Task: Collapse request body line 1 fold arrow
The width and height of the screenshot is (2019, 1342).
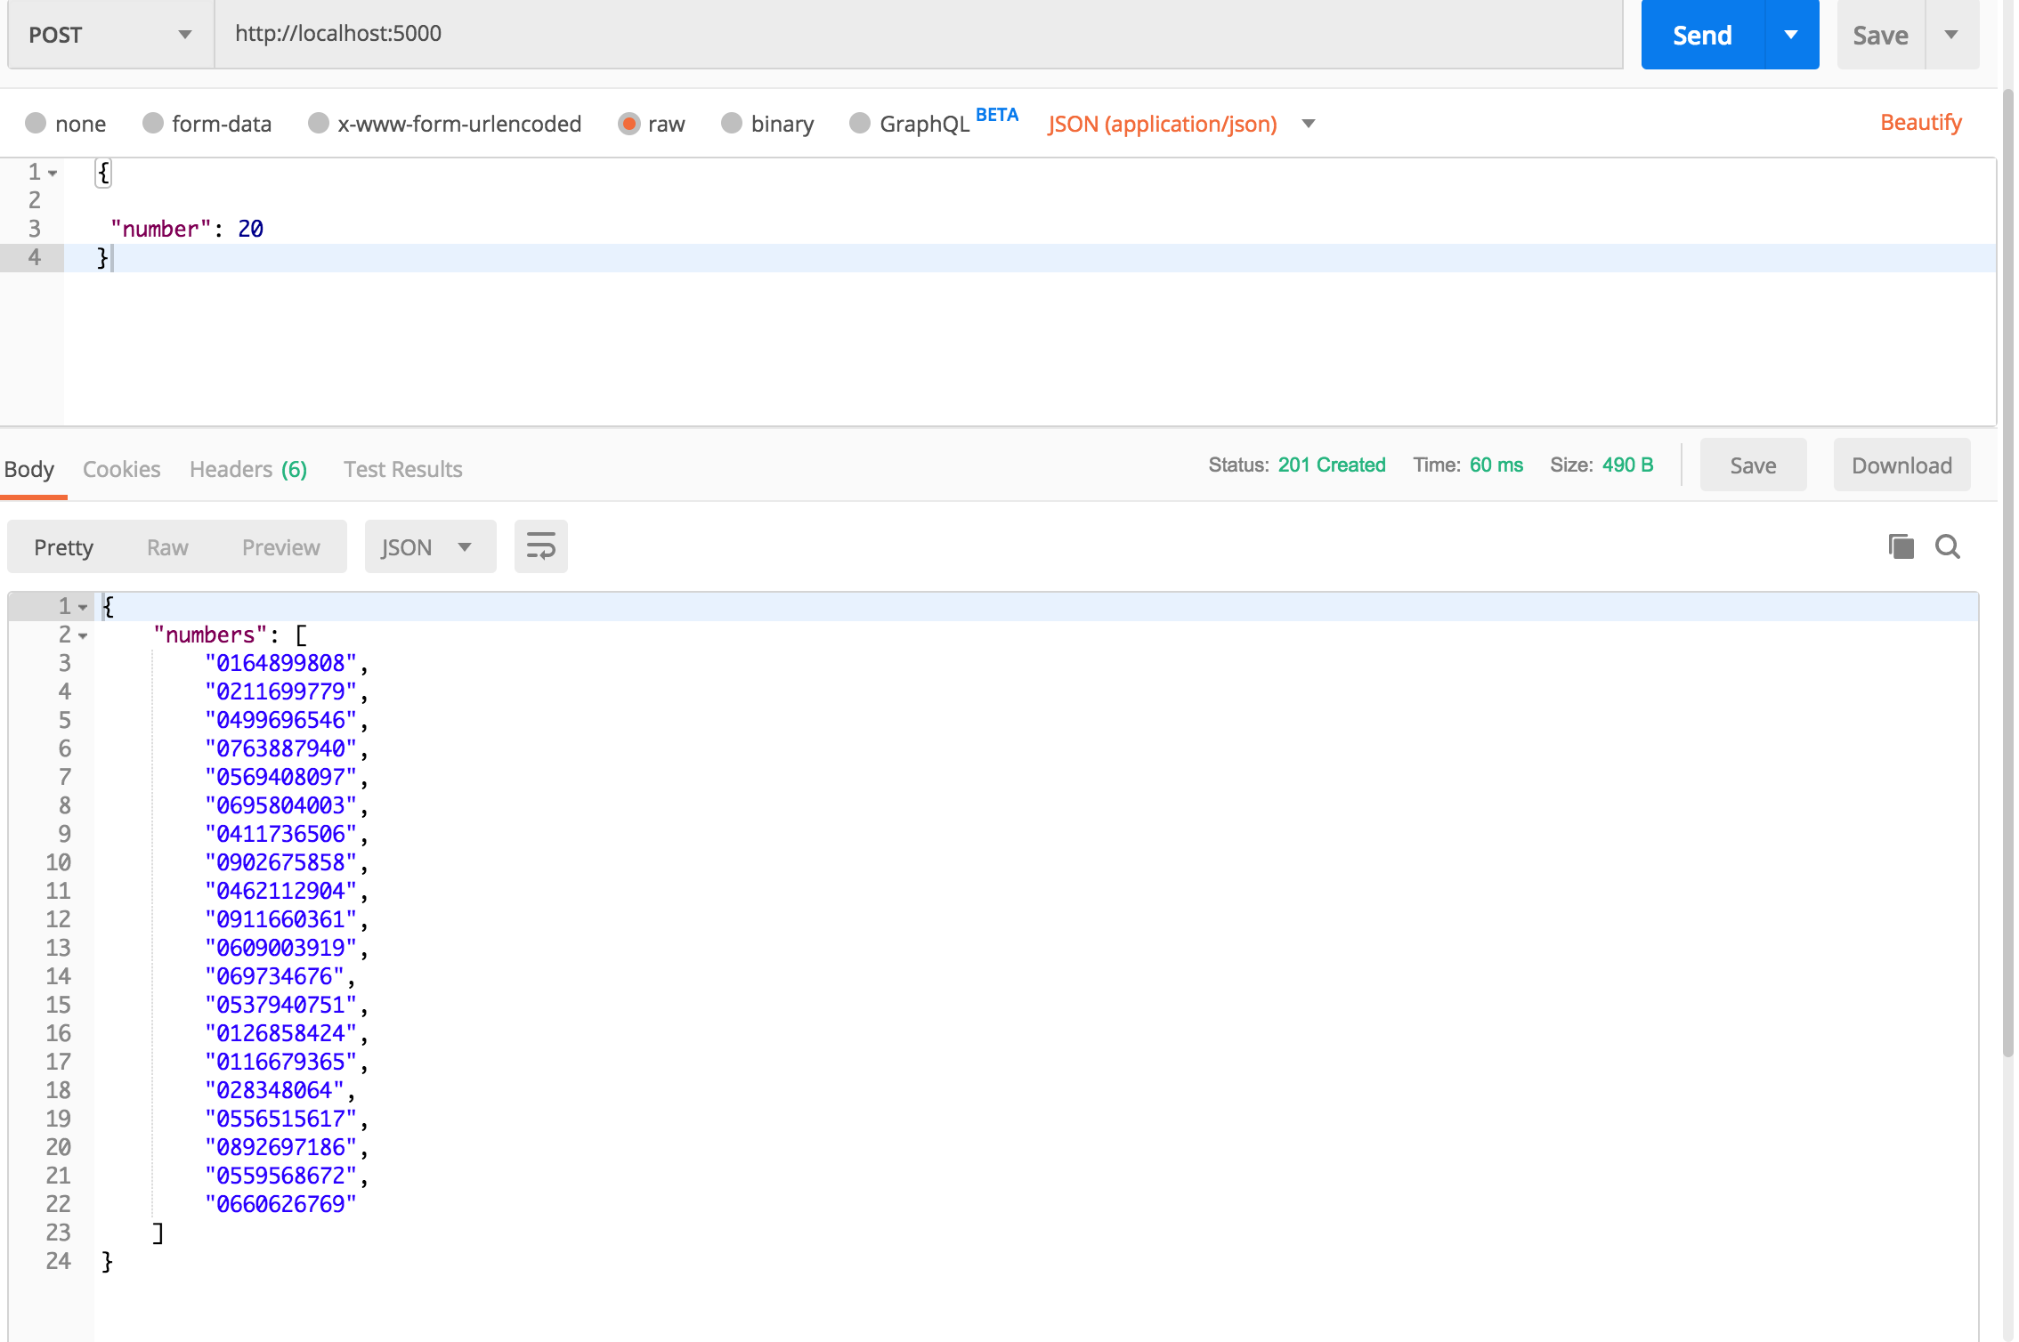Action: tap(53, 174)
